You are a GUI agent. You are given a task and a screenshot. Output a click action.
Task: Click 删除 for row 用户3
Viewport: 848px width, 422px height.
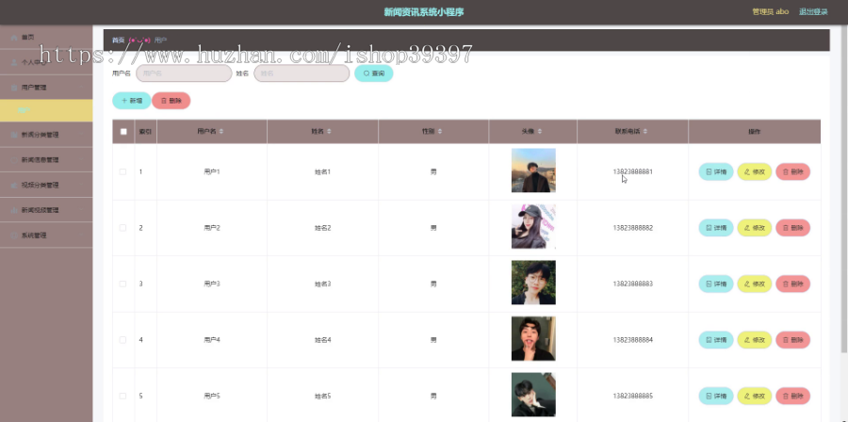click(792, 284)
